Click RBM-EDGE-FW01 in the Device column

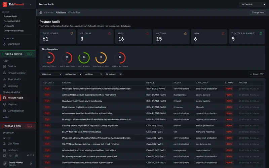tap(156, 89)
